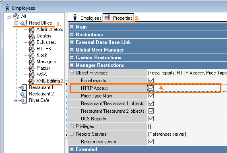227x153 pixels.
Task: Select Restaurant 2 in the tree
Action: coord(41,94)
